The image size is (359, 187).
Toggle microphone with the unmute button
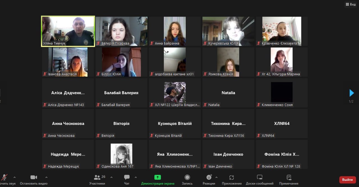click(x=4, y=180)
